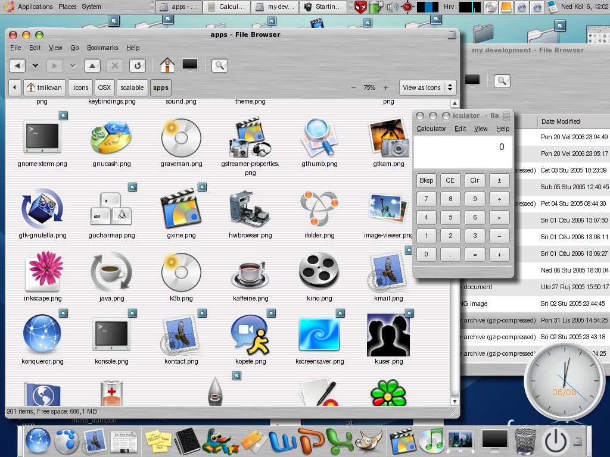The width and height of the screenshot is (610, 457).
Task: Open the forward history dropdown arrow
Action: 73,65
